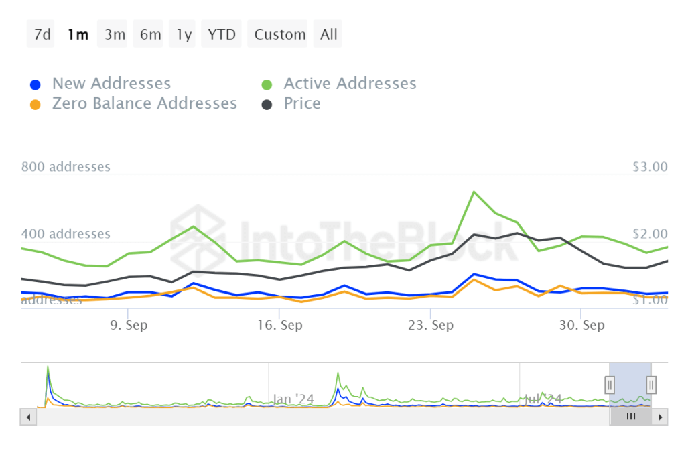The image size is (686, 455).
Task: Open the Custom date range picker
Action: pos(280,34)
